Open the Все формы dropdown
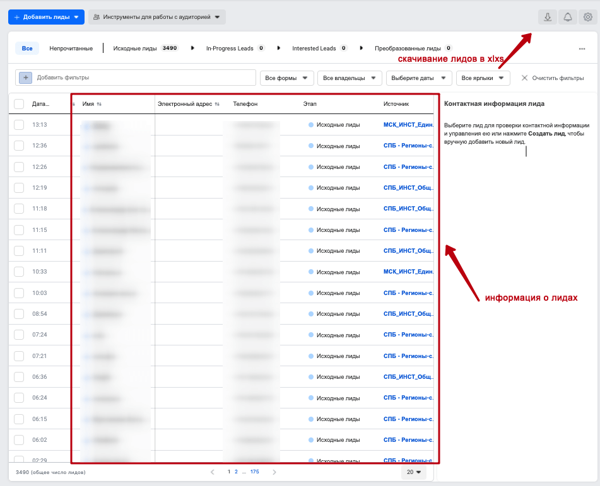The width and height of the screenshot is (600, 486). (x=287, y=78)
